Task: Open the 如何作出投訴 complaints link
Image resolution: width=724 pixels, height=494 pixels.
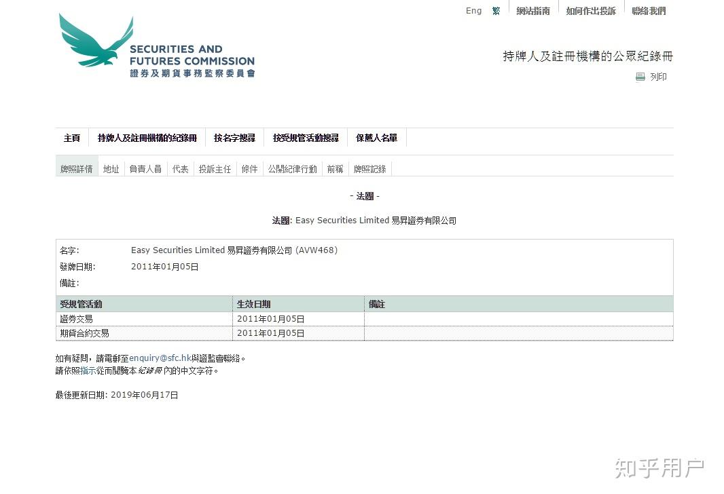Action: point(591,11)
